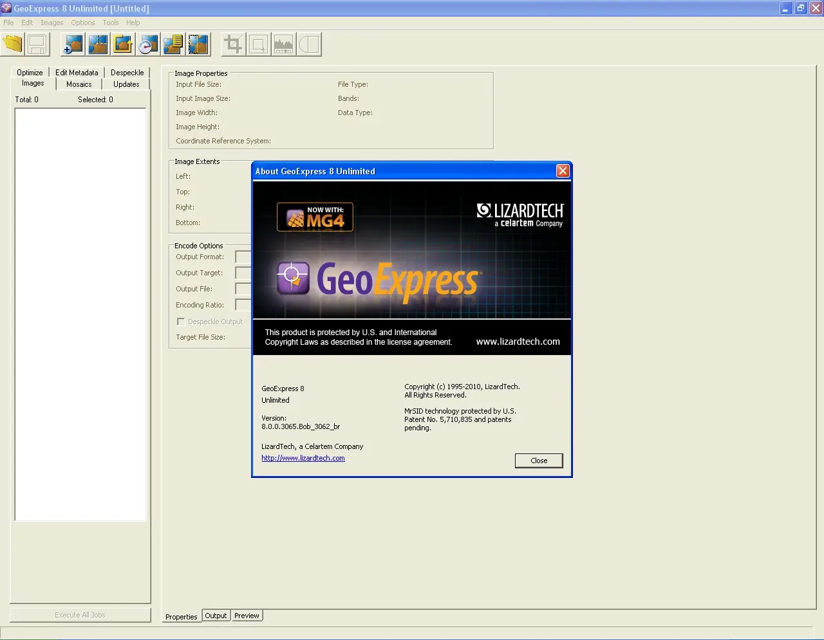The height and width of the screenshot is (640, 824).
Task: Open the Tools menu
Action: 111,23
